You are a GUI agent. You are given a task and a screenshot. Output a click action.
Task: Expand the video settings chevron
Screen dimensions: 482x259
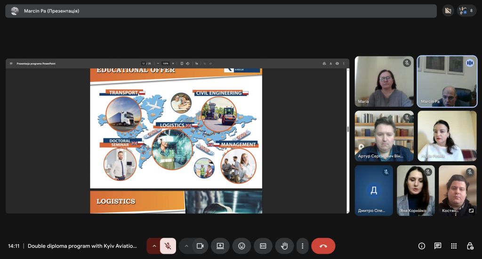point(186,246)
